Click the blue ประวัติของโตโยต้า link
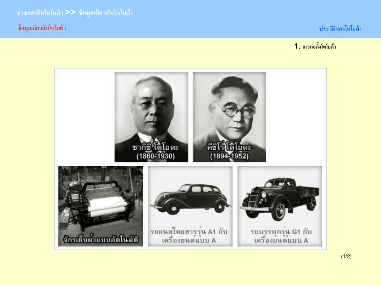The height and width of the screenshot is (286, 381). tap(340, 29)
